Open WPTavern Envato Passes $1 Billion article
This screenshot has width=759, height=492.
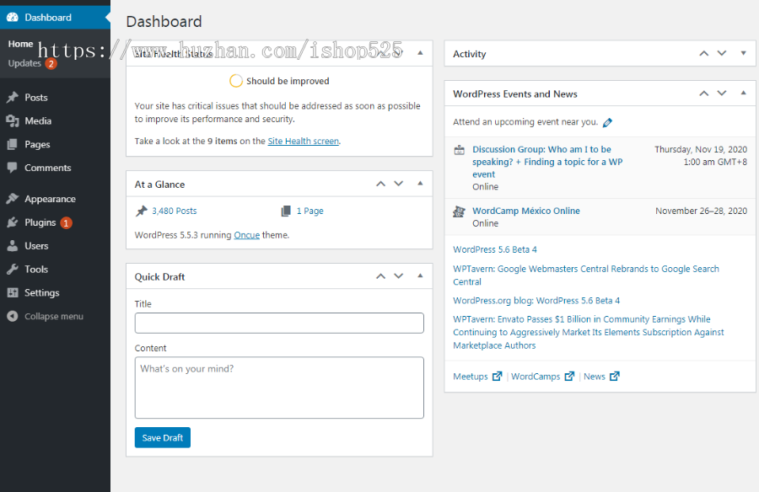click(589, 333)
